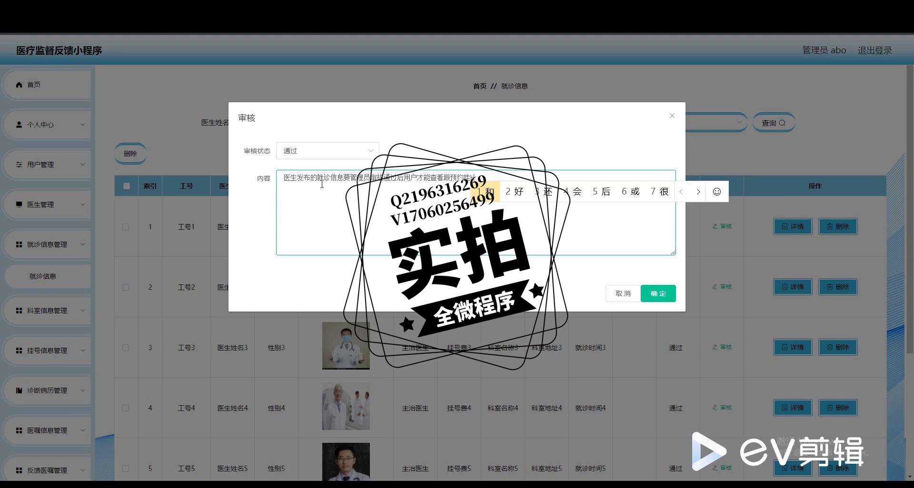Image resolution: width=914 pixels, height=488 pixels.
Task: Click the grid icon beside 就诊信息管理
Action: click(x=19, y=244)
